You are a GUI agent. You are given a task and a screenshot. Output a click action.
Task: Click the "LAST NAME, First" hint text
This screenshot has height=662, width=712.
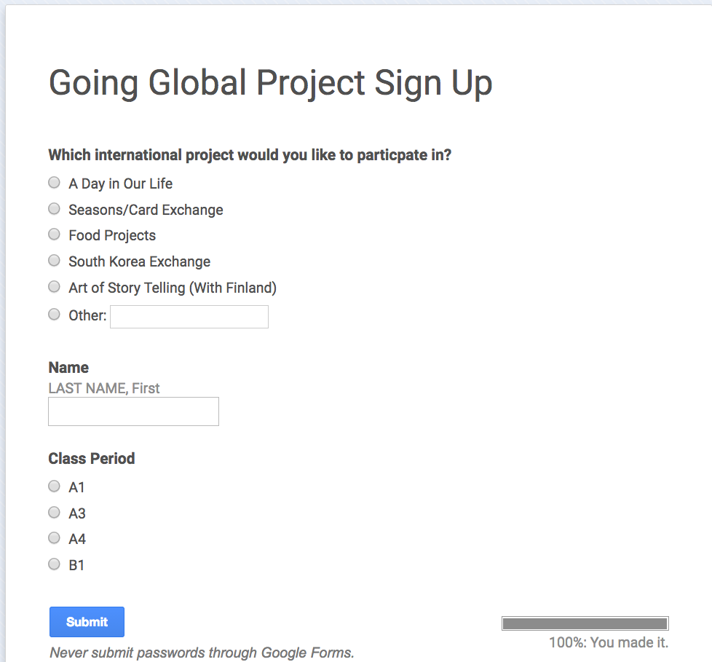coord(104,388)
